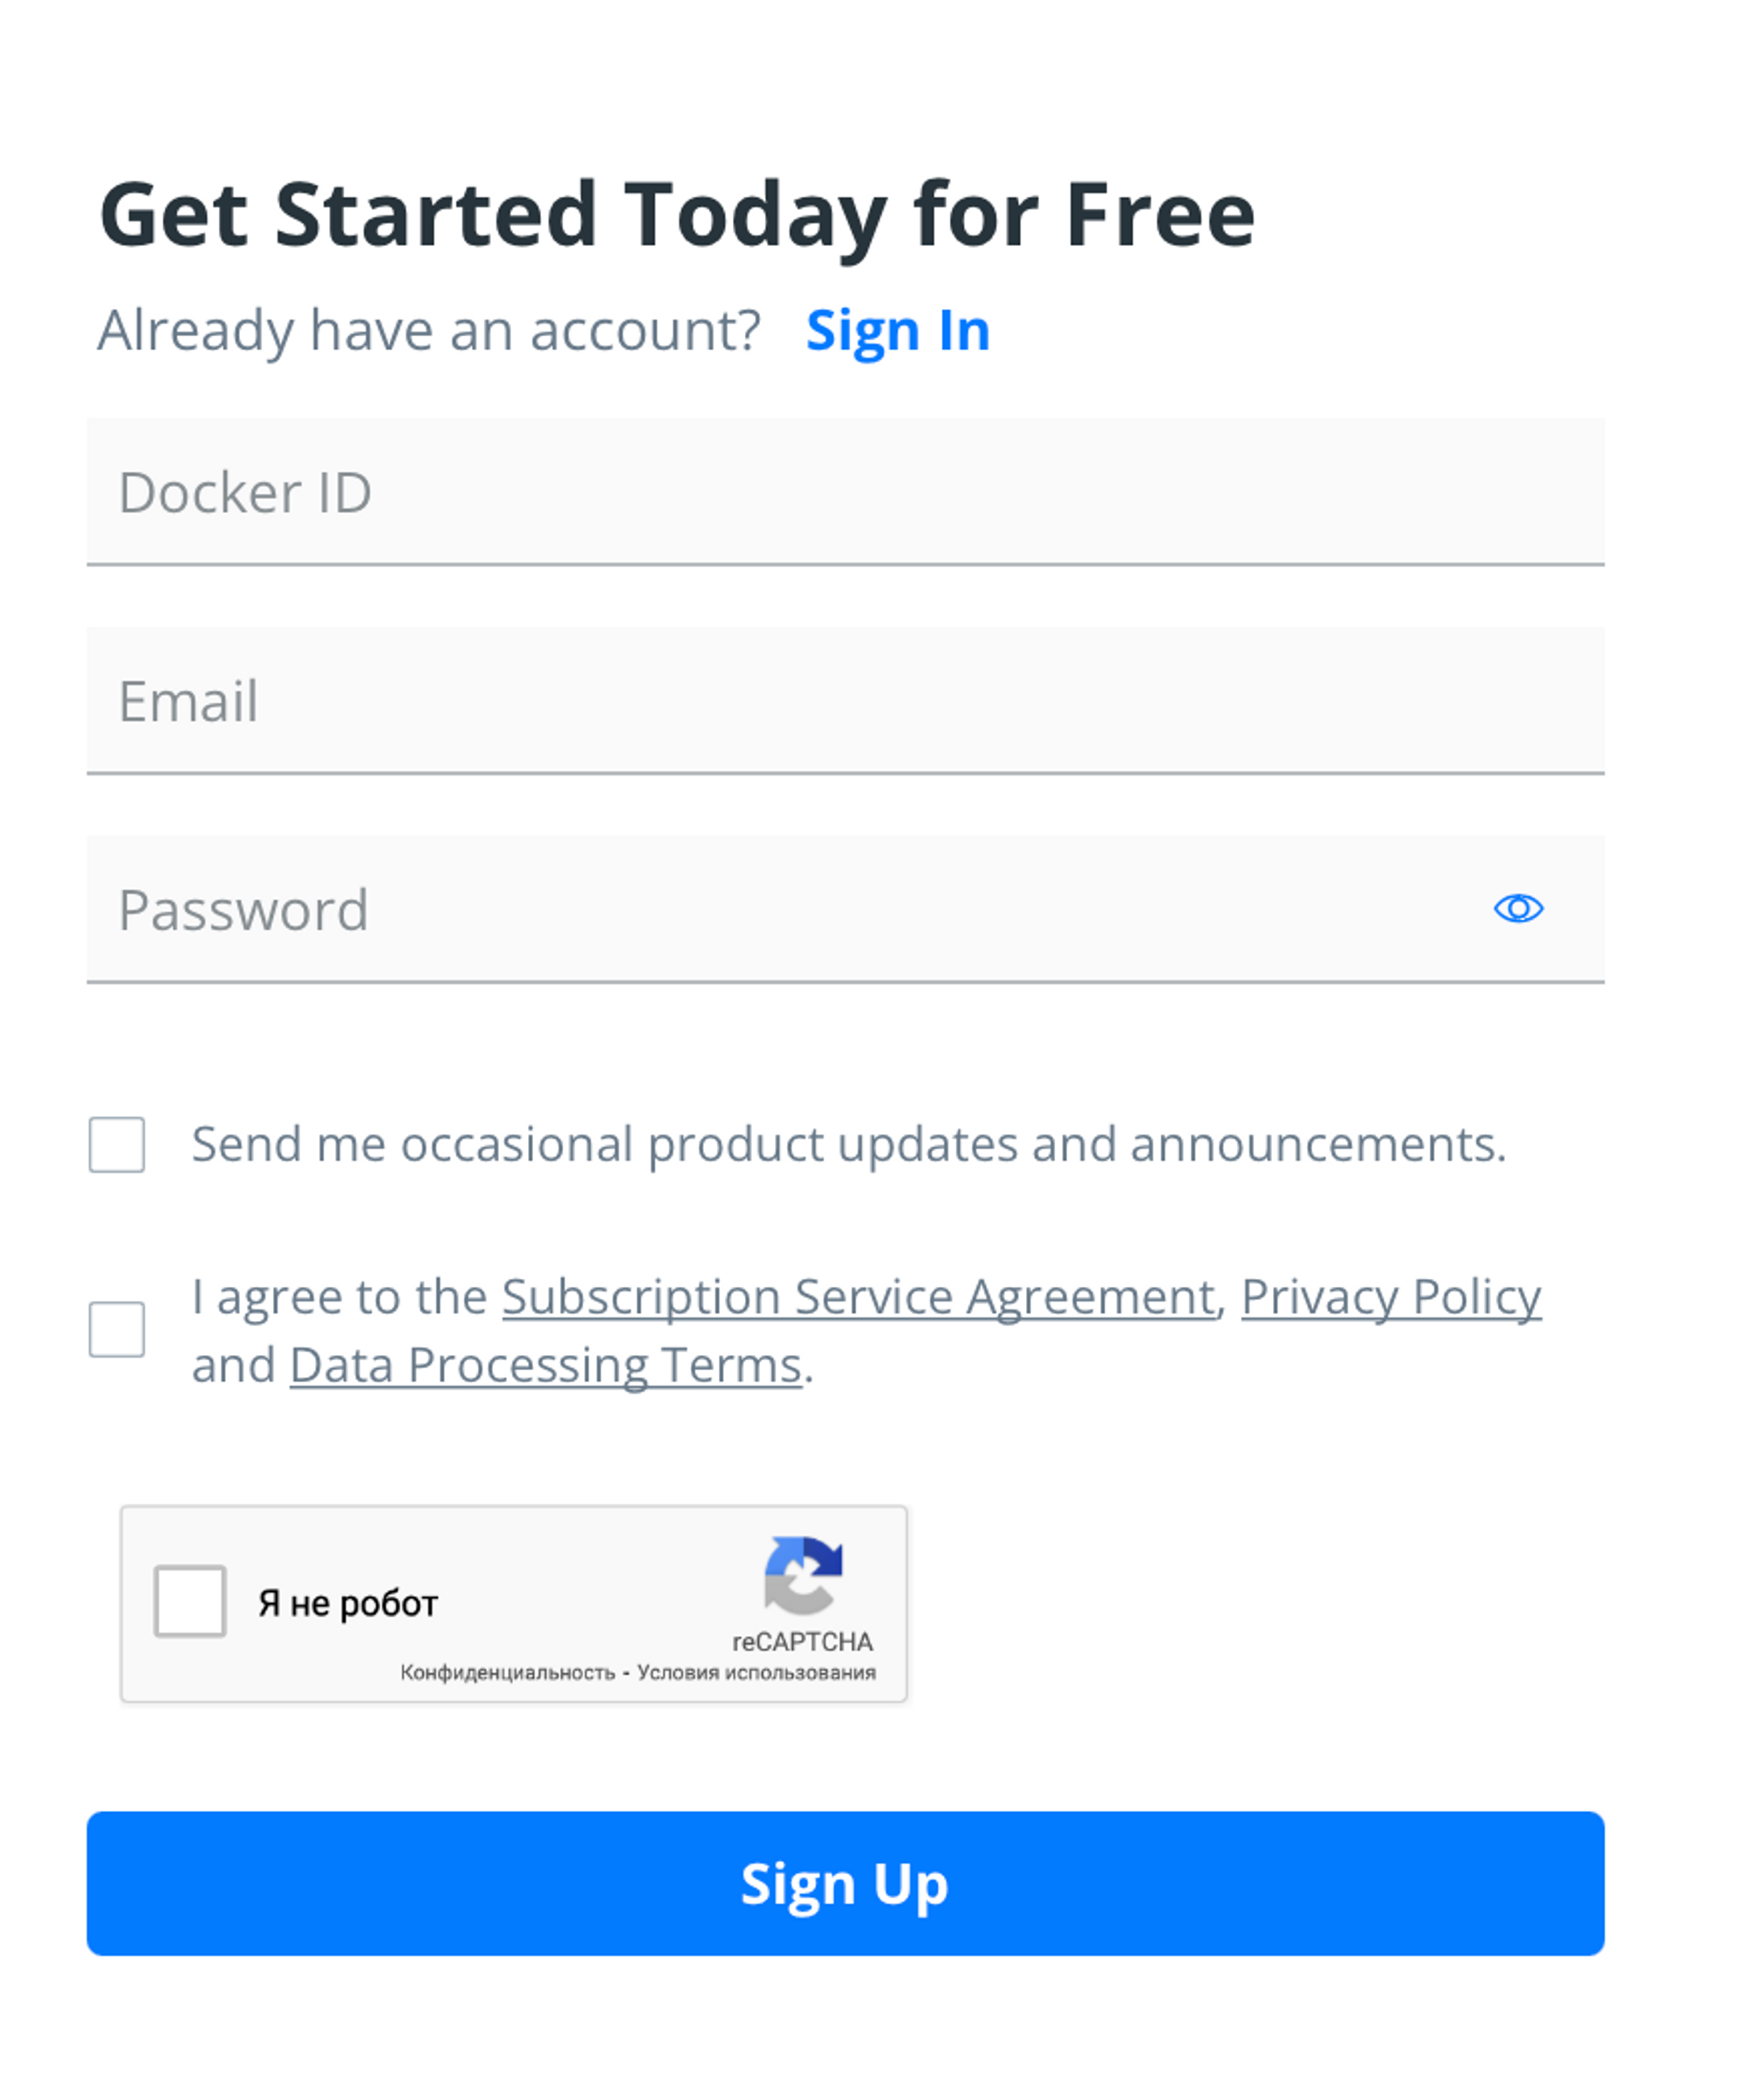This screenshot has height=2100, width=1751.
Task: Check the 'Я не робот' captcha box
Action: tap(190, 1600)
